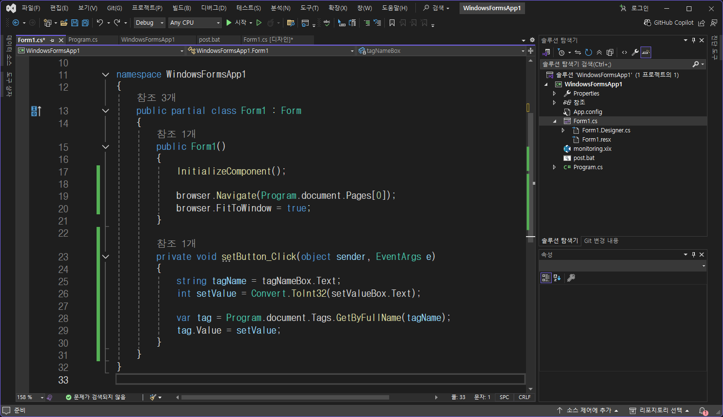The width and height of the screenshot is (723, 417).
Task: Expand the Program.cs tree node
Action: click(x=555, y=167)
